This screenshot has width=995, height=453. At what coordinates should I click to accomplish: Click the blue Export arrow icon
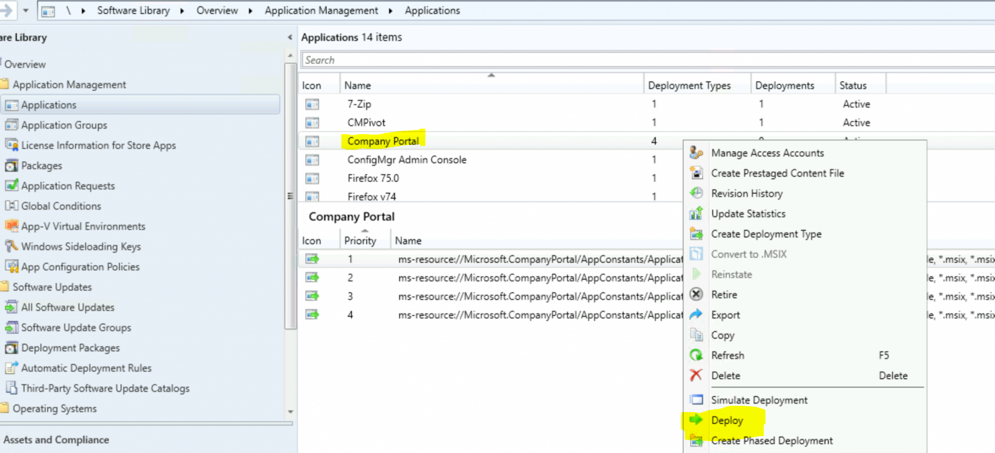(x=696, y=315)
